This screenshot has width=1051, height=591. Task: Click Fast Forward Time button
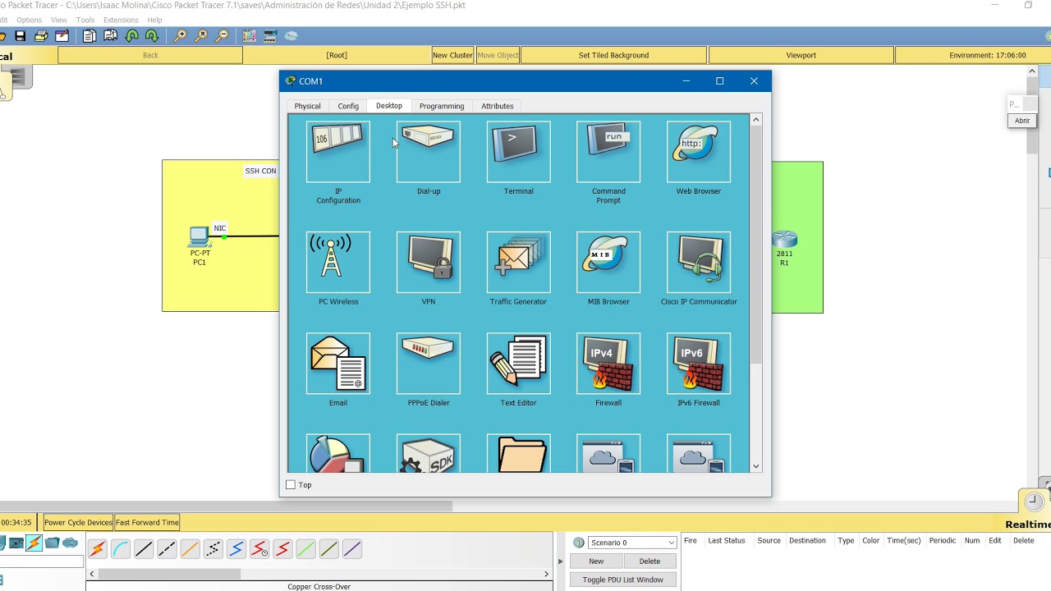[x=147, y=522]
